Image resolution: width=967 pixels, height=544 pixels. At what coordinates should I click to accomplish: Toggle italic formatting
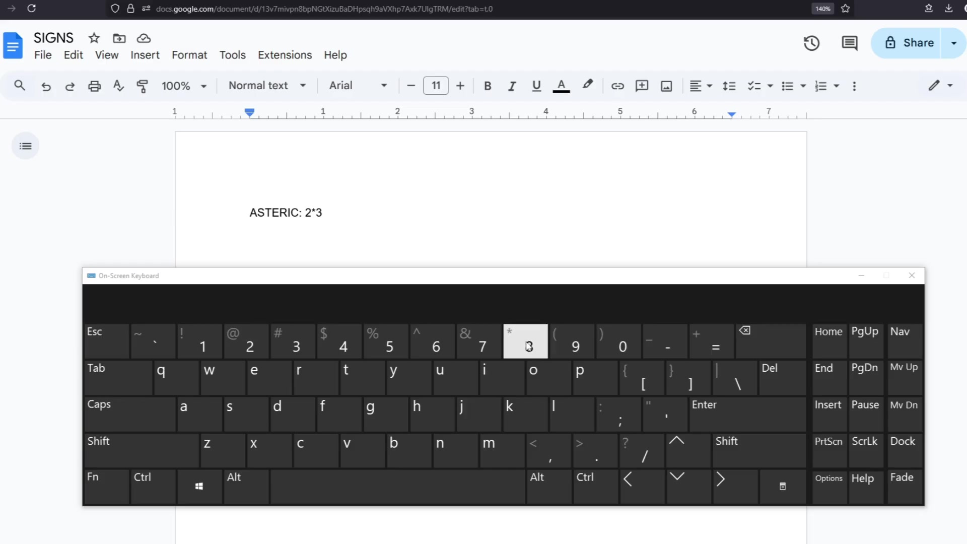coord(512,86)
